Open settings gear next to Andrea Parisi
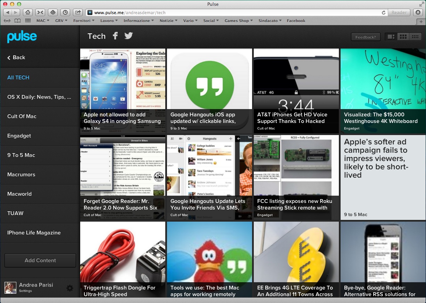The width and height of the screenshot is (426, 303). click(x=70, y=288)
